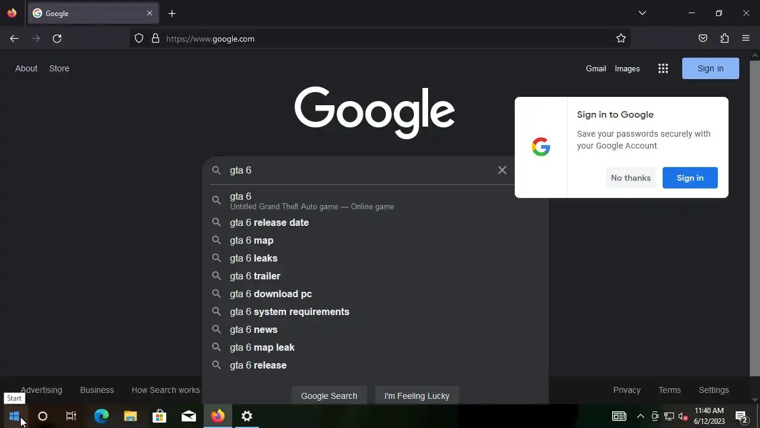Viewport: 760px width, 428px height.
Task: Open the Extensions puzzle icon
Action: point(724,39)
